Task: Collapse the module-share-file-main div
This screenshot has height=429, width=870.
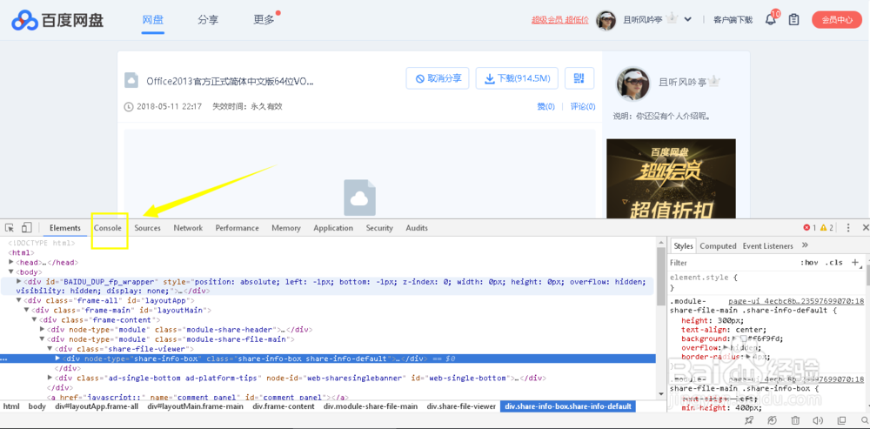Action: [x=42, y=339]
